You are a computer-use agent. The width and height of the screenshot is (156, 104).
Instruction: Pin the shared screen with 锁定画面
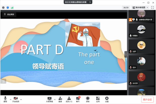tap(9, 15)
